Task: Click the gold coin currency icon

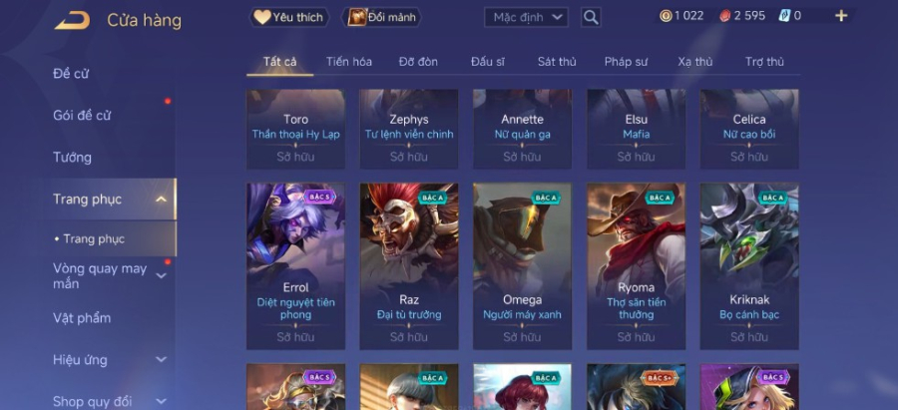Action: pos(666,16)
